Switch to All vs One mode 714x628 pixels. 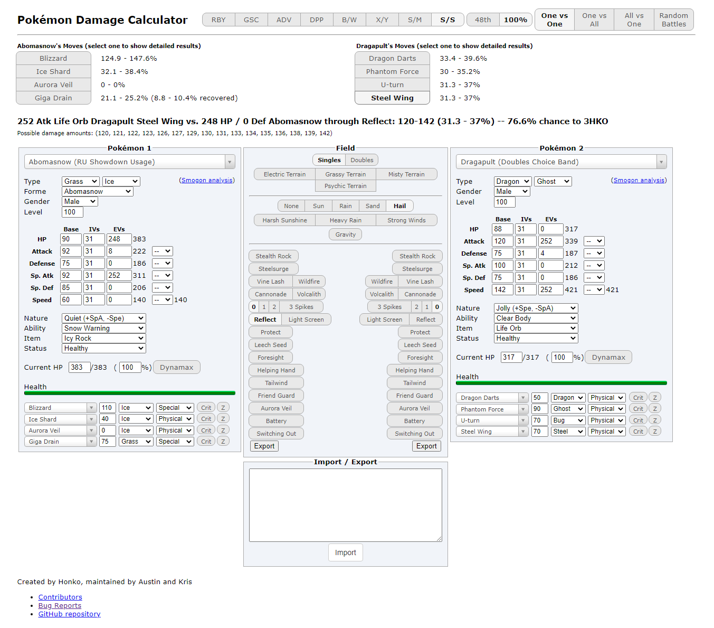pyautogui.click(x=634, y=20)
